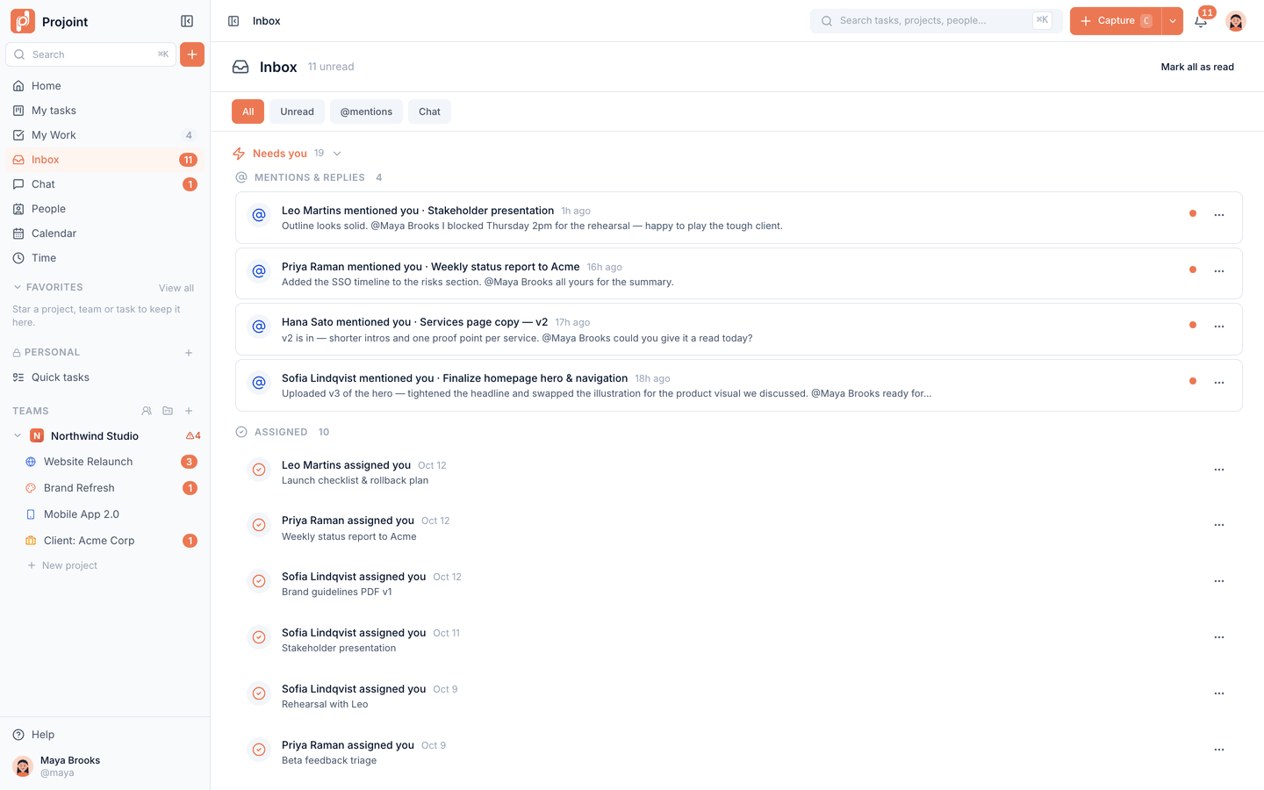Collapse the Needs you section

(337, 154)
